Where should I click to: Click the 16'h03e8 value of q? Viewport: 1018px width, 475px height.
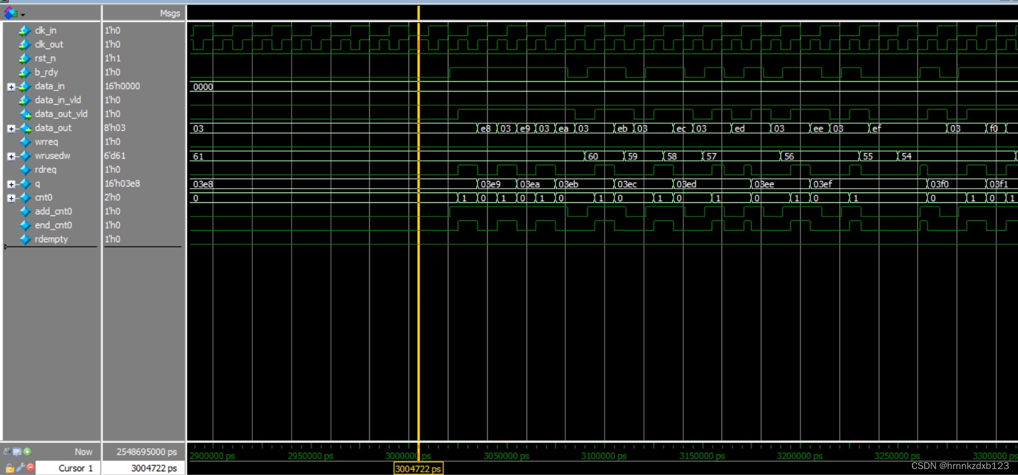(x=122, y=184)
